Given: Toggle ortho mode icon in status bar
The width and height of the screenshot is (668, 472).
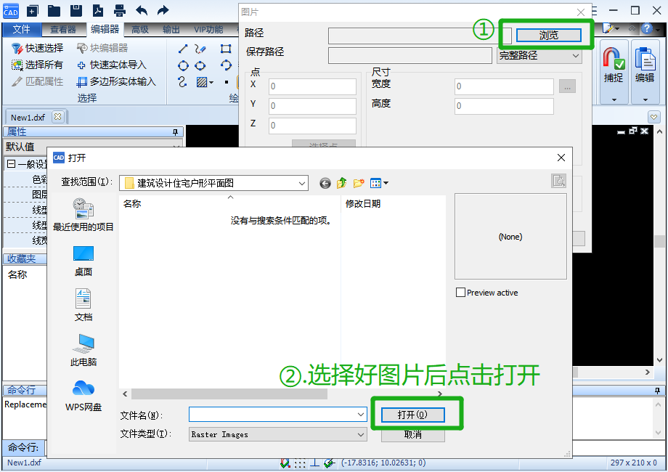Looking at the screenshot, I should coord(314,463).
